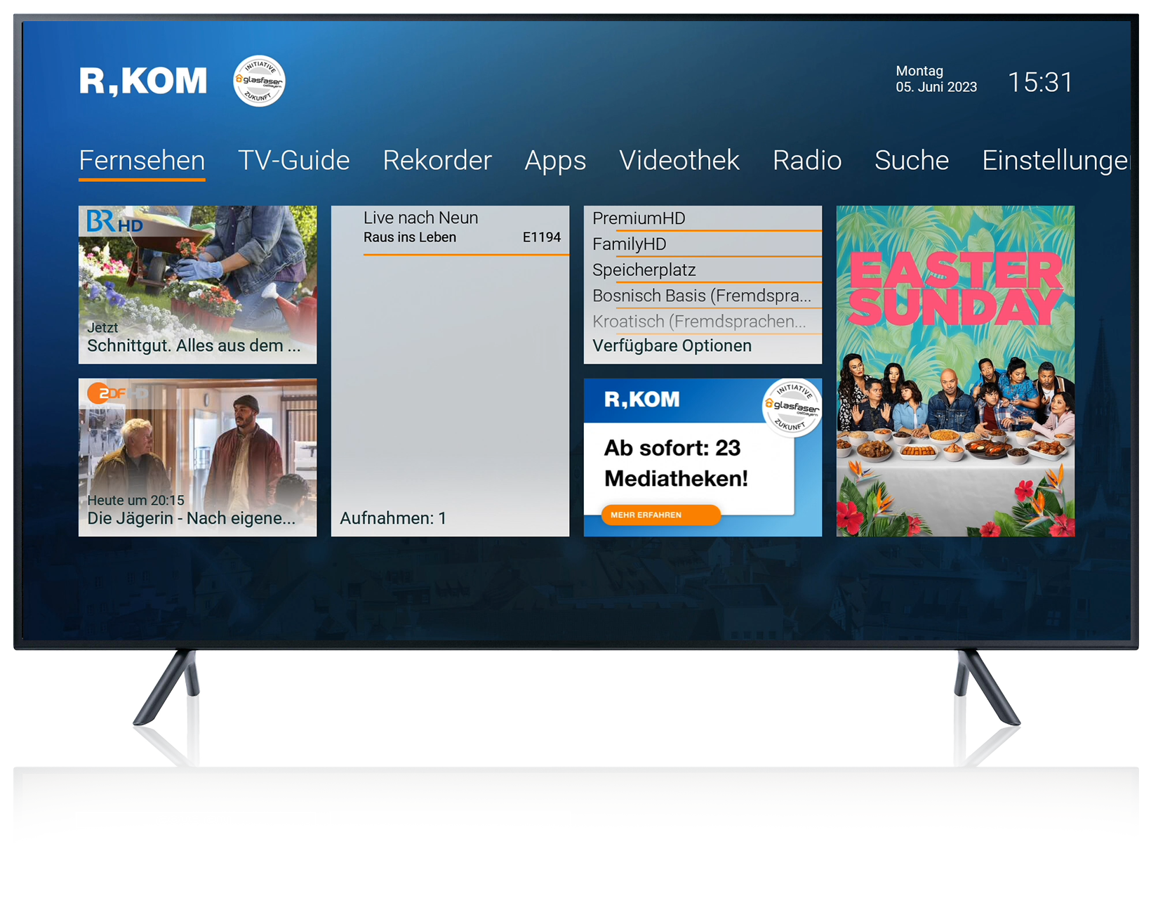The height and width of the screenshot is (917, 1151).
Task: Click the MEHR ERFAHREN button
Action: [x=660, y=515]
